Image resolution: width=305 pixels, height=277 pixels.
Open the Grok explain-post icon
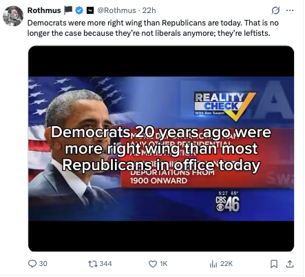pyautogui.click(x=275, y=10)
